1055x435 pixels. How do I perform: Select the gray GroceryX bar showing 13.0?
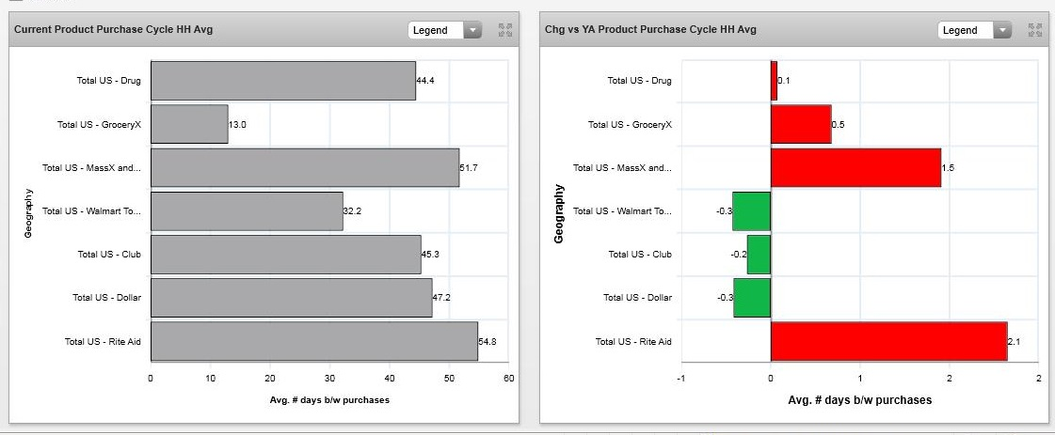coord(189,124)
